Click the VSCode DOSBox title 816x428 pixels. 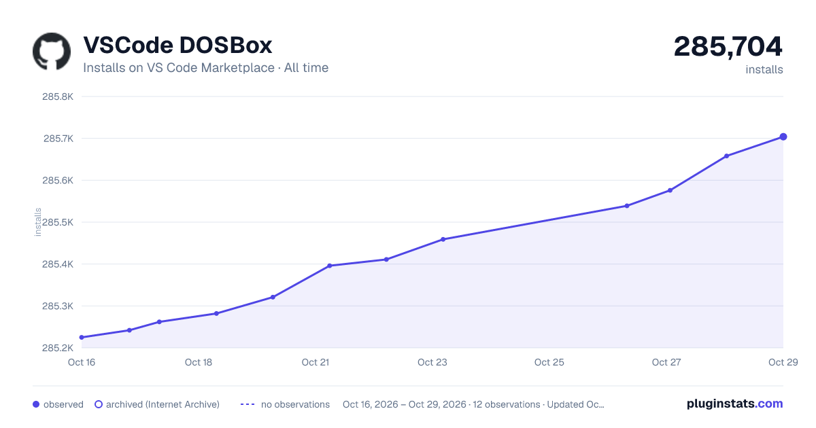[177, 46]
